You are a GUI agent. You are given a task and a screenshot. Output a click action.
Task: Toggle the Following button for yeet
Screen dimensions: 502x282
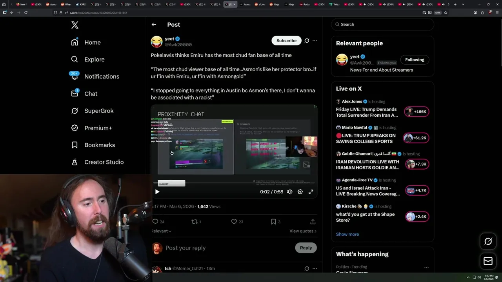415,60
